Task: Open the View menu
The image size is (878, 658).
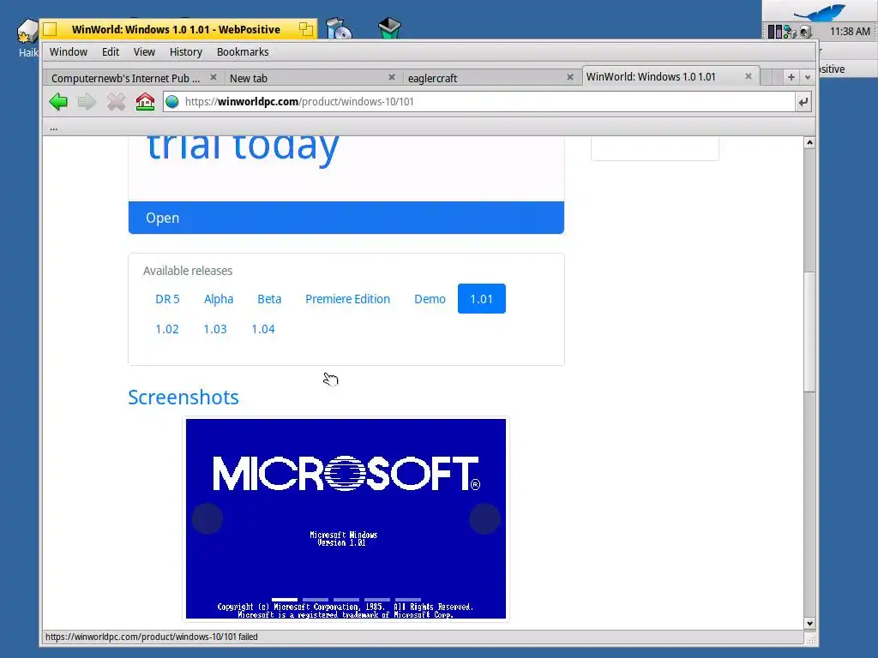Action: [x=144, y=52]
